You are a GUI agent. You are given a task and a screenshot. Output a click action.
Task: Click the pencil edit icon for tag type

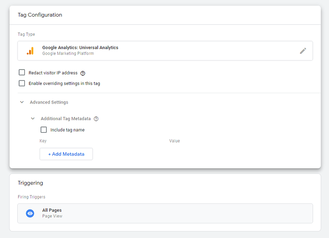(303, 51)
